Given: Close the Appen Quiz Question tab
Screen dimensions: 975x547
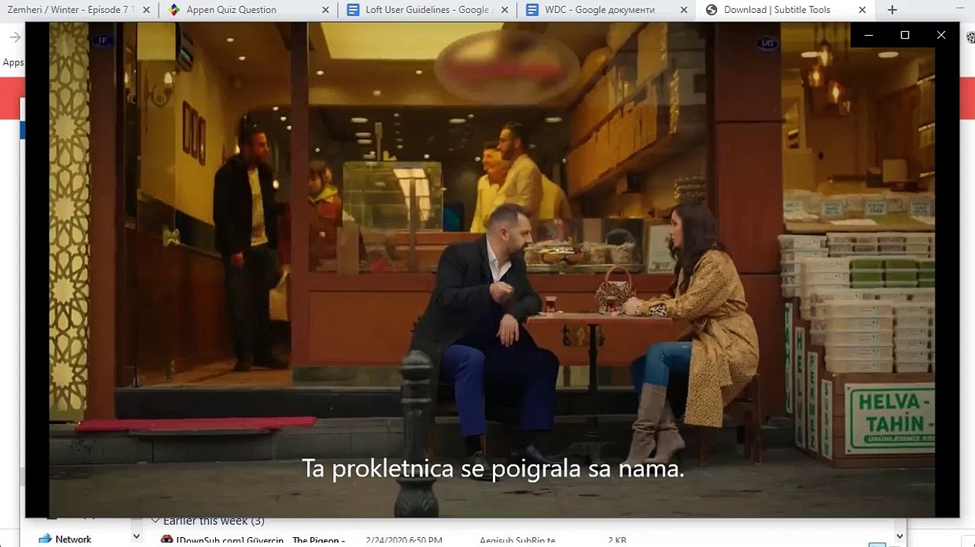Looking at the screenshot, I should point(326,10).
